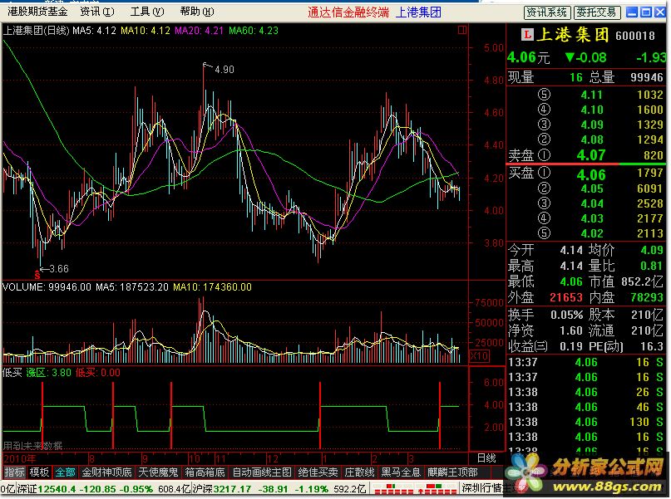Click the 换手 0.05% value

tap(566, 315)
